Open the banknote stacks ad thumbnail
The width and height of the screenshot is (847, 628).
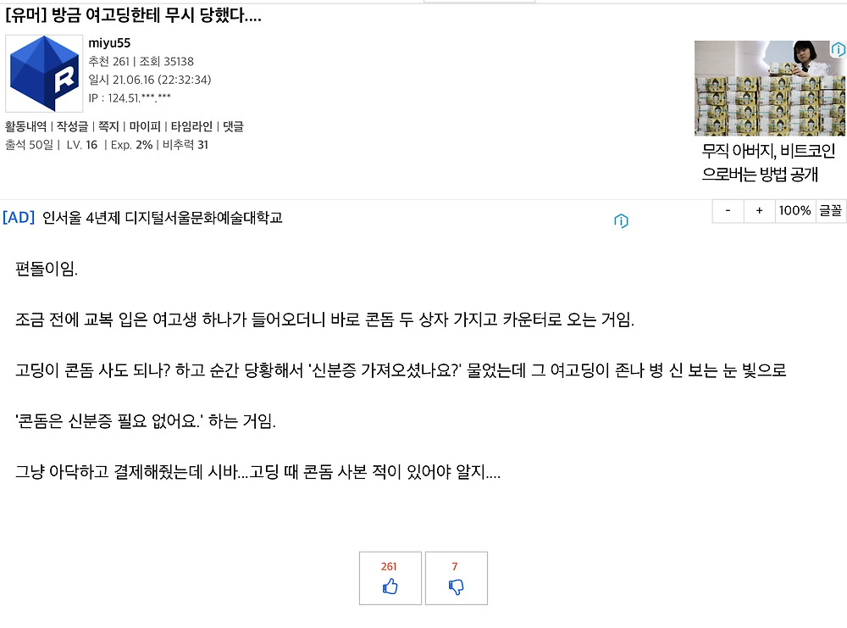point(769,88)
